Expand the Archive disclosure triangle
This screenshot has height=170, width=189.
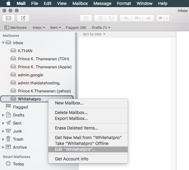pos(3,147)
